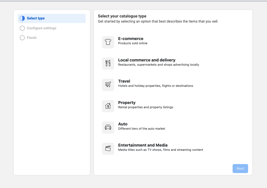Choose E-commerce catalogue type title
267x188 pixels.
(x=131, y=39)
